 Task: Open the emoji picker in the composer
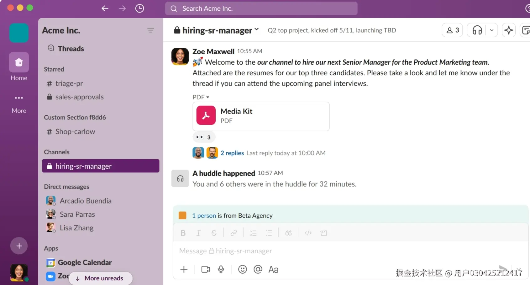(x=242, y=269)
